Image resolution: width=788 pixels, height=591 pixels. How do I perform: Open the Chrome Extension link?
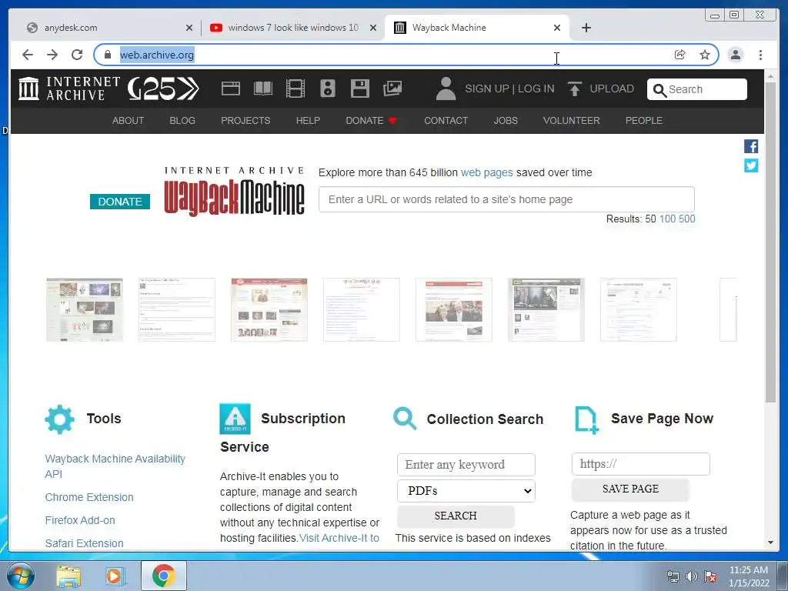(x=89, y=497)
